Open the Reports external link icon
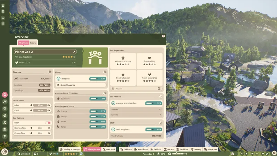Viewport: 277px width, 156px height. tap(159, 88)
